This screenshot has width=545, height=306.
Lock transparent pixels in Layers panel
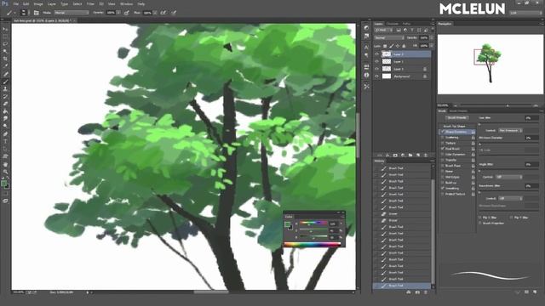coord(385,46)
